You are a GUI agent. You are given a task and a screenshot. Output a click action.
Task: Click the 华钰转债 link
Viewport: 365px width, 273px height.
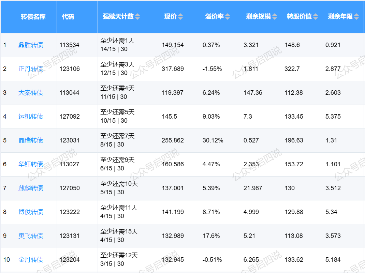coord(31,164)
